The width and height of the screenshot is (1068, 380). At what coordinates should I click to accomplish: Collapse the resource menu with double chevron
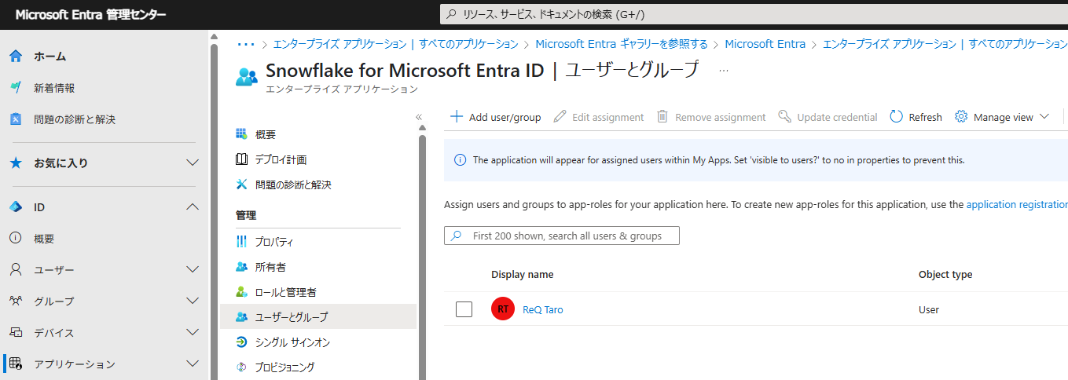[x=419, y=117]
